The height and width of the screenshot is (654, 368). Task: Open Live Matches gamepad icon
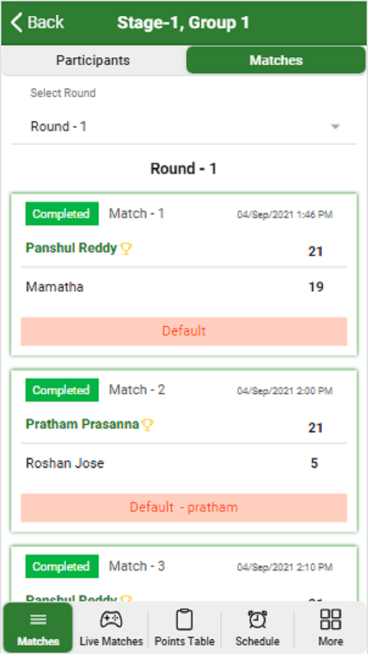(x=111, y=620)
